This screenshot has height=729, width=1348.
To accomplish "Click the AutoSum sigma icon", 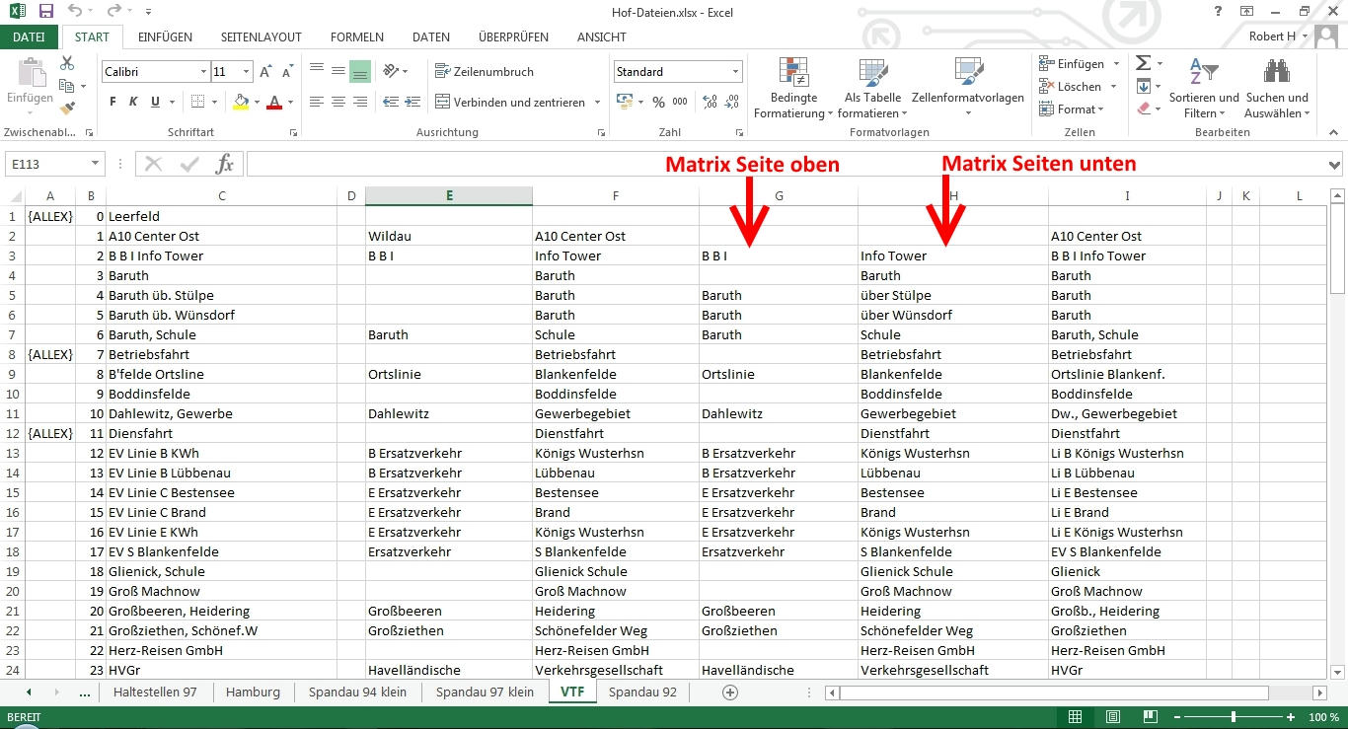I will coord(1143,63).
